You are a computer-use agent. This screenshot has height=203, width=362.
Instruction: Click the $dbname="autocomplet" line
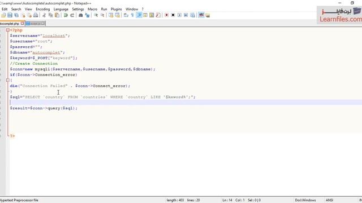[37, 52]
